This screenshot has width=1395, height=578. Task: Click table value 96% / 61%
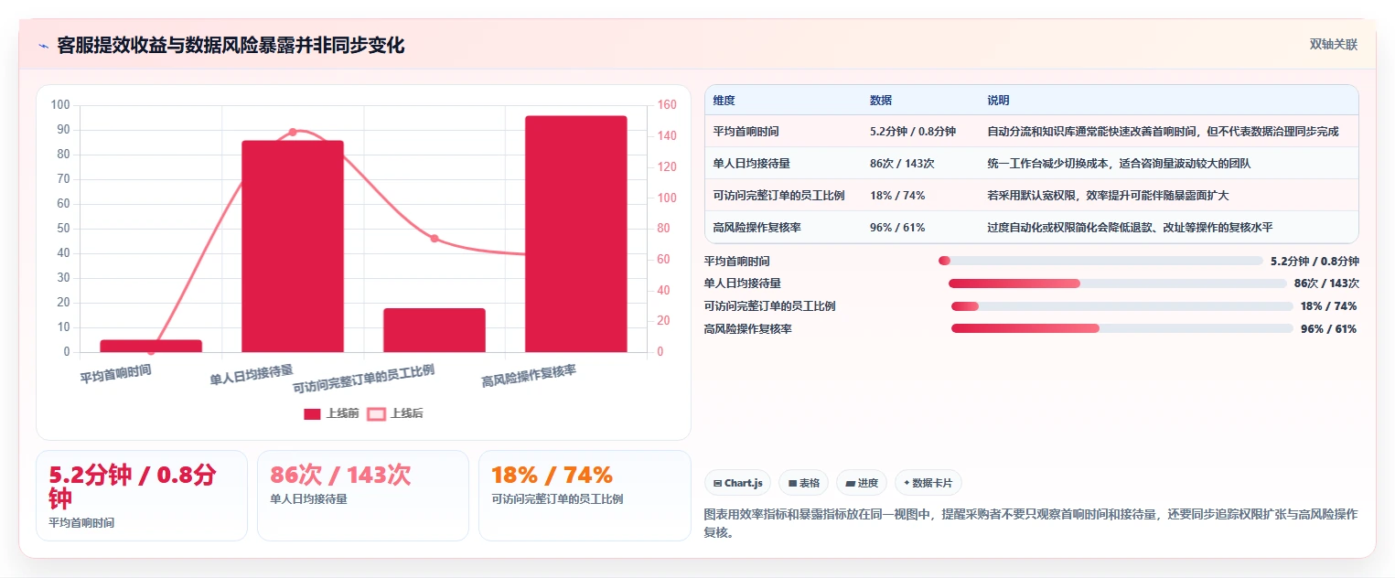point(896,228)
